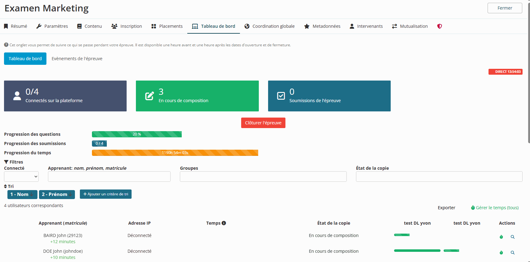Image resolution: width=530 pixels, height=262 pixels.
Task: Open the État de la copie filter
Action: tap(439, 177)
